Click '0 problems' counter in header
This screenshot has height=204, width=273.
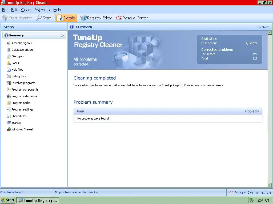[263, 27]
